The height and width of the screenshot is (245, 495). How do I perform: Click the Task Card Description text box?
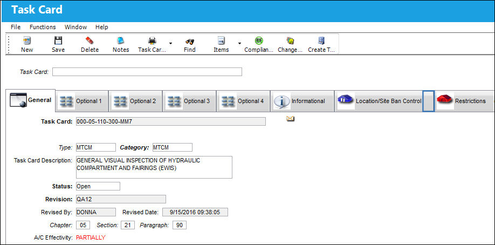click(x=154, y=167)
